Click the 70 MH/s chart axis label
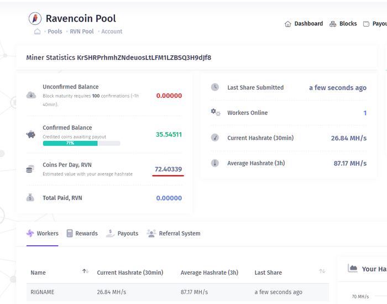387x304 pixels. click(x=360, y=296)
